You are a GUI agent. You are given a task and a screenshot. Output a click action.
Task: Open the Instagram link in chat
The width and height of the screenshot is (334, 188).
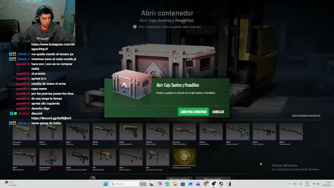53,47
